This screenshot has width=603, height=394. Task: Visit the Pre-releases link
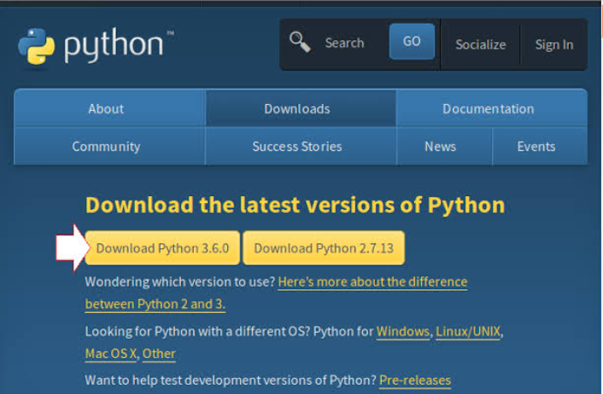(x=414, y=380)
